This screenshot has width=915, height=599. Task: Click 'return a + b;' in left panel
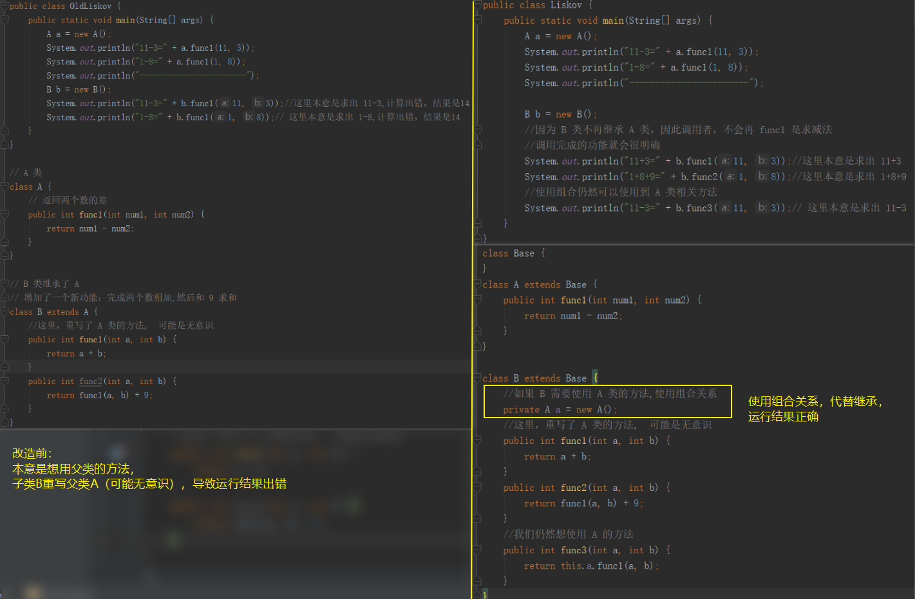[x=76, y=354]
